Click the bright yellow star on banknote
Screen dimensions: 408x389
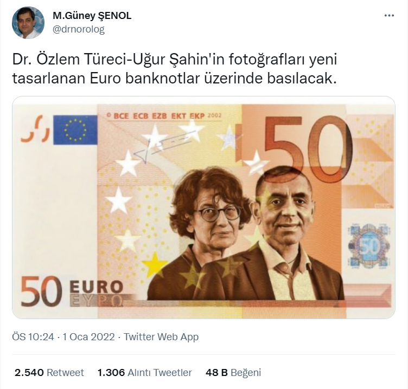point(156,263)
